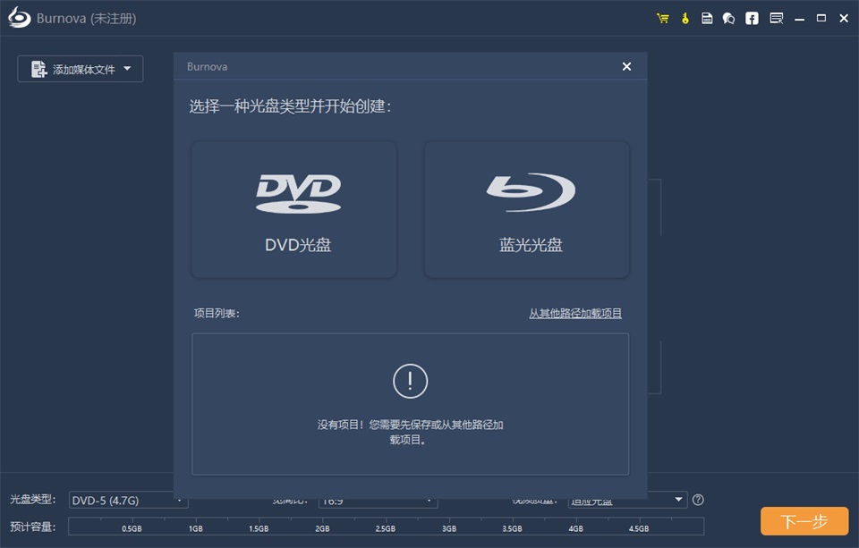
Task: Click the save project icon
Action: (x=707, y=19)
